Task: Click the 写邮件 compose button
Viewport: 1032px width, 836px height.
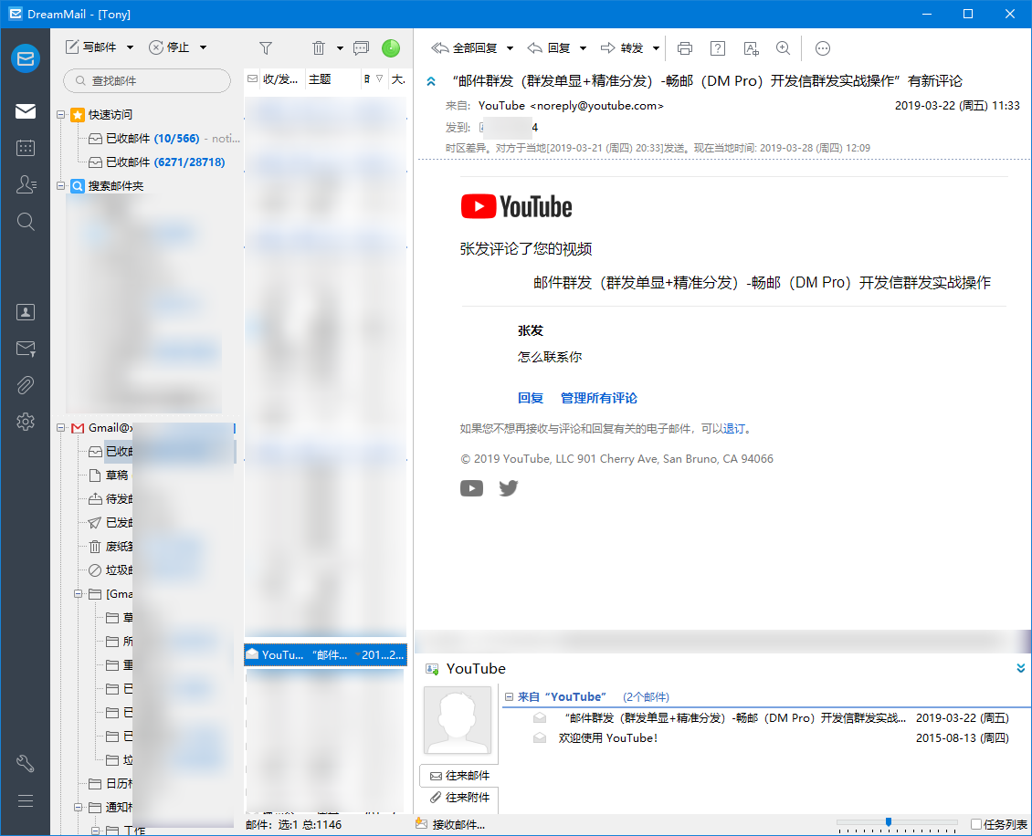Action: 90,47
